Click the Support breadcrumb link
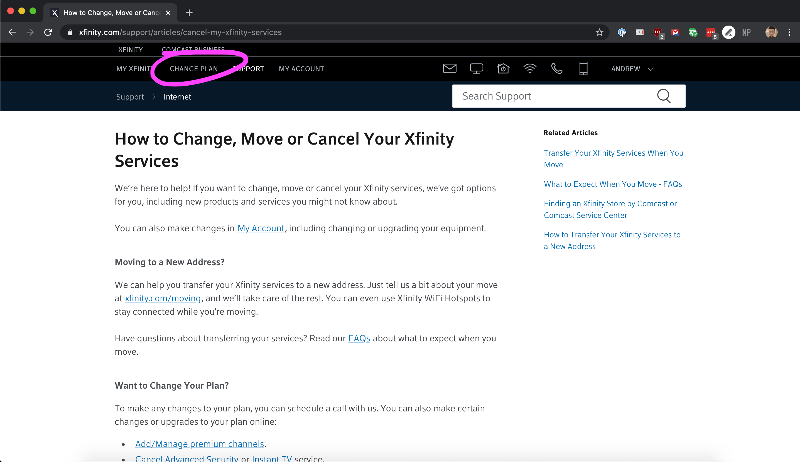800x462 pixels. pos(130,97)
